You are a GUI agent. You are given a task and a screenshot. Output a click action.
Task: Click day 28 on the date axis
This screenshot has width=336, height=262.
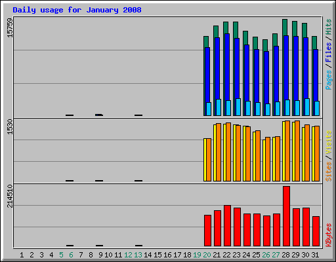pos(285,255)
